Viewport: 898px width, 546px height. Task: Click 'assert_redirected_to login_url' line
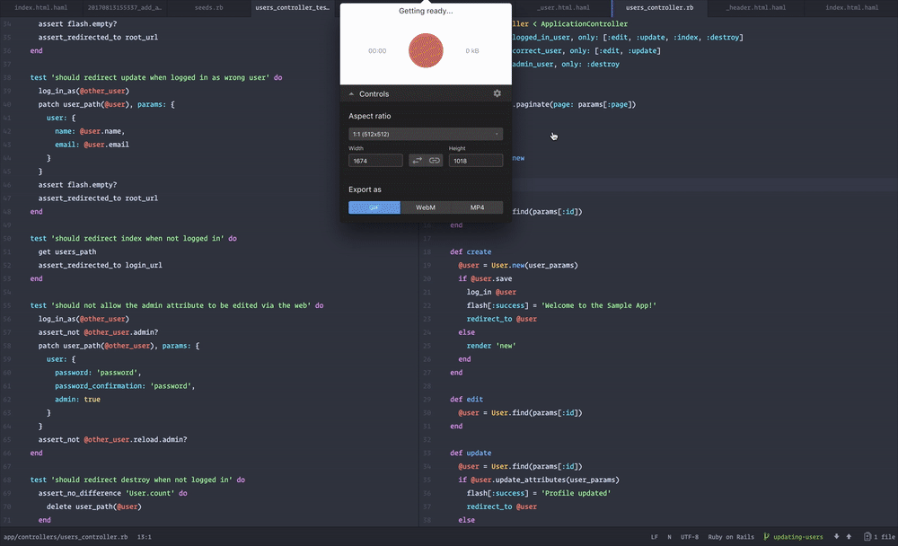pyautogui.click(x=101, y=265)
